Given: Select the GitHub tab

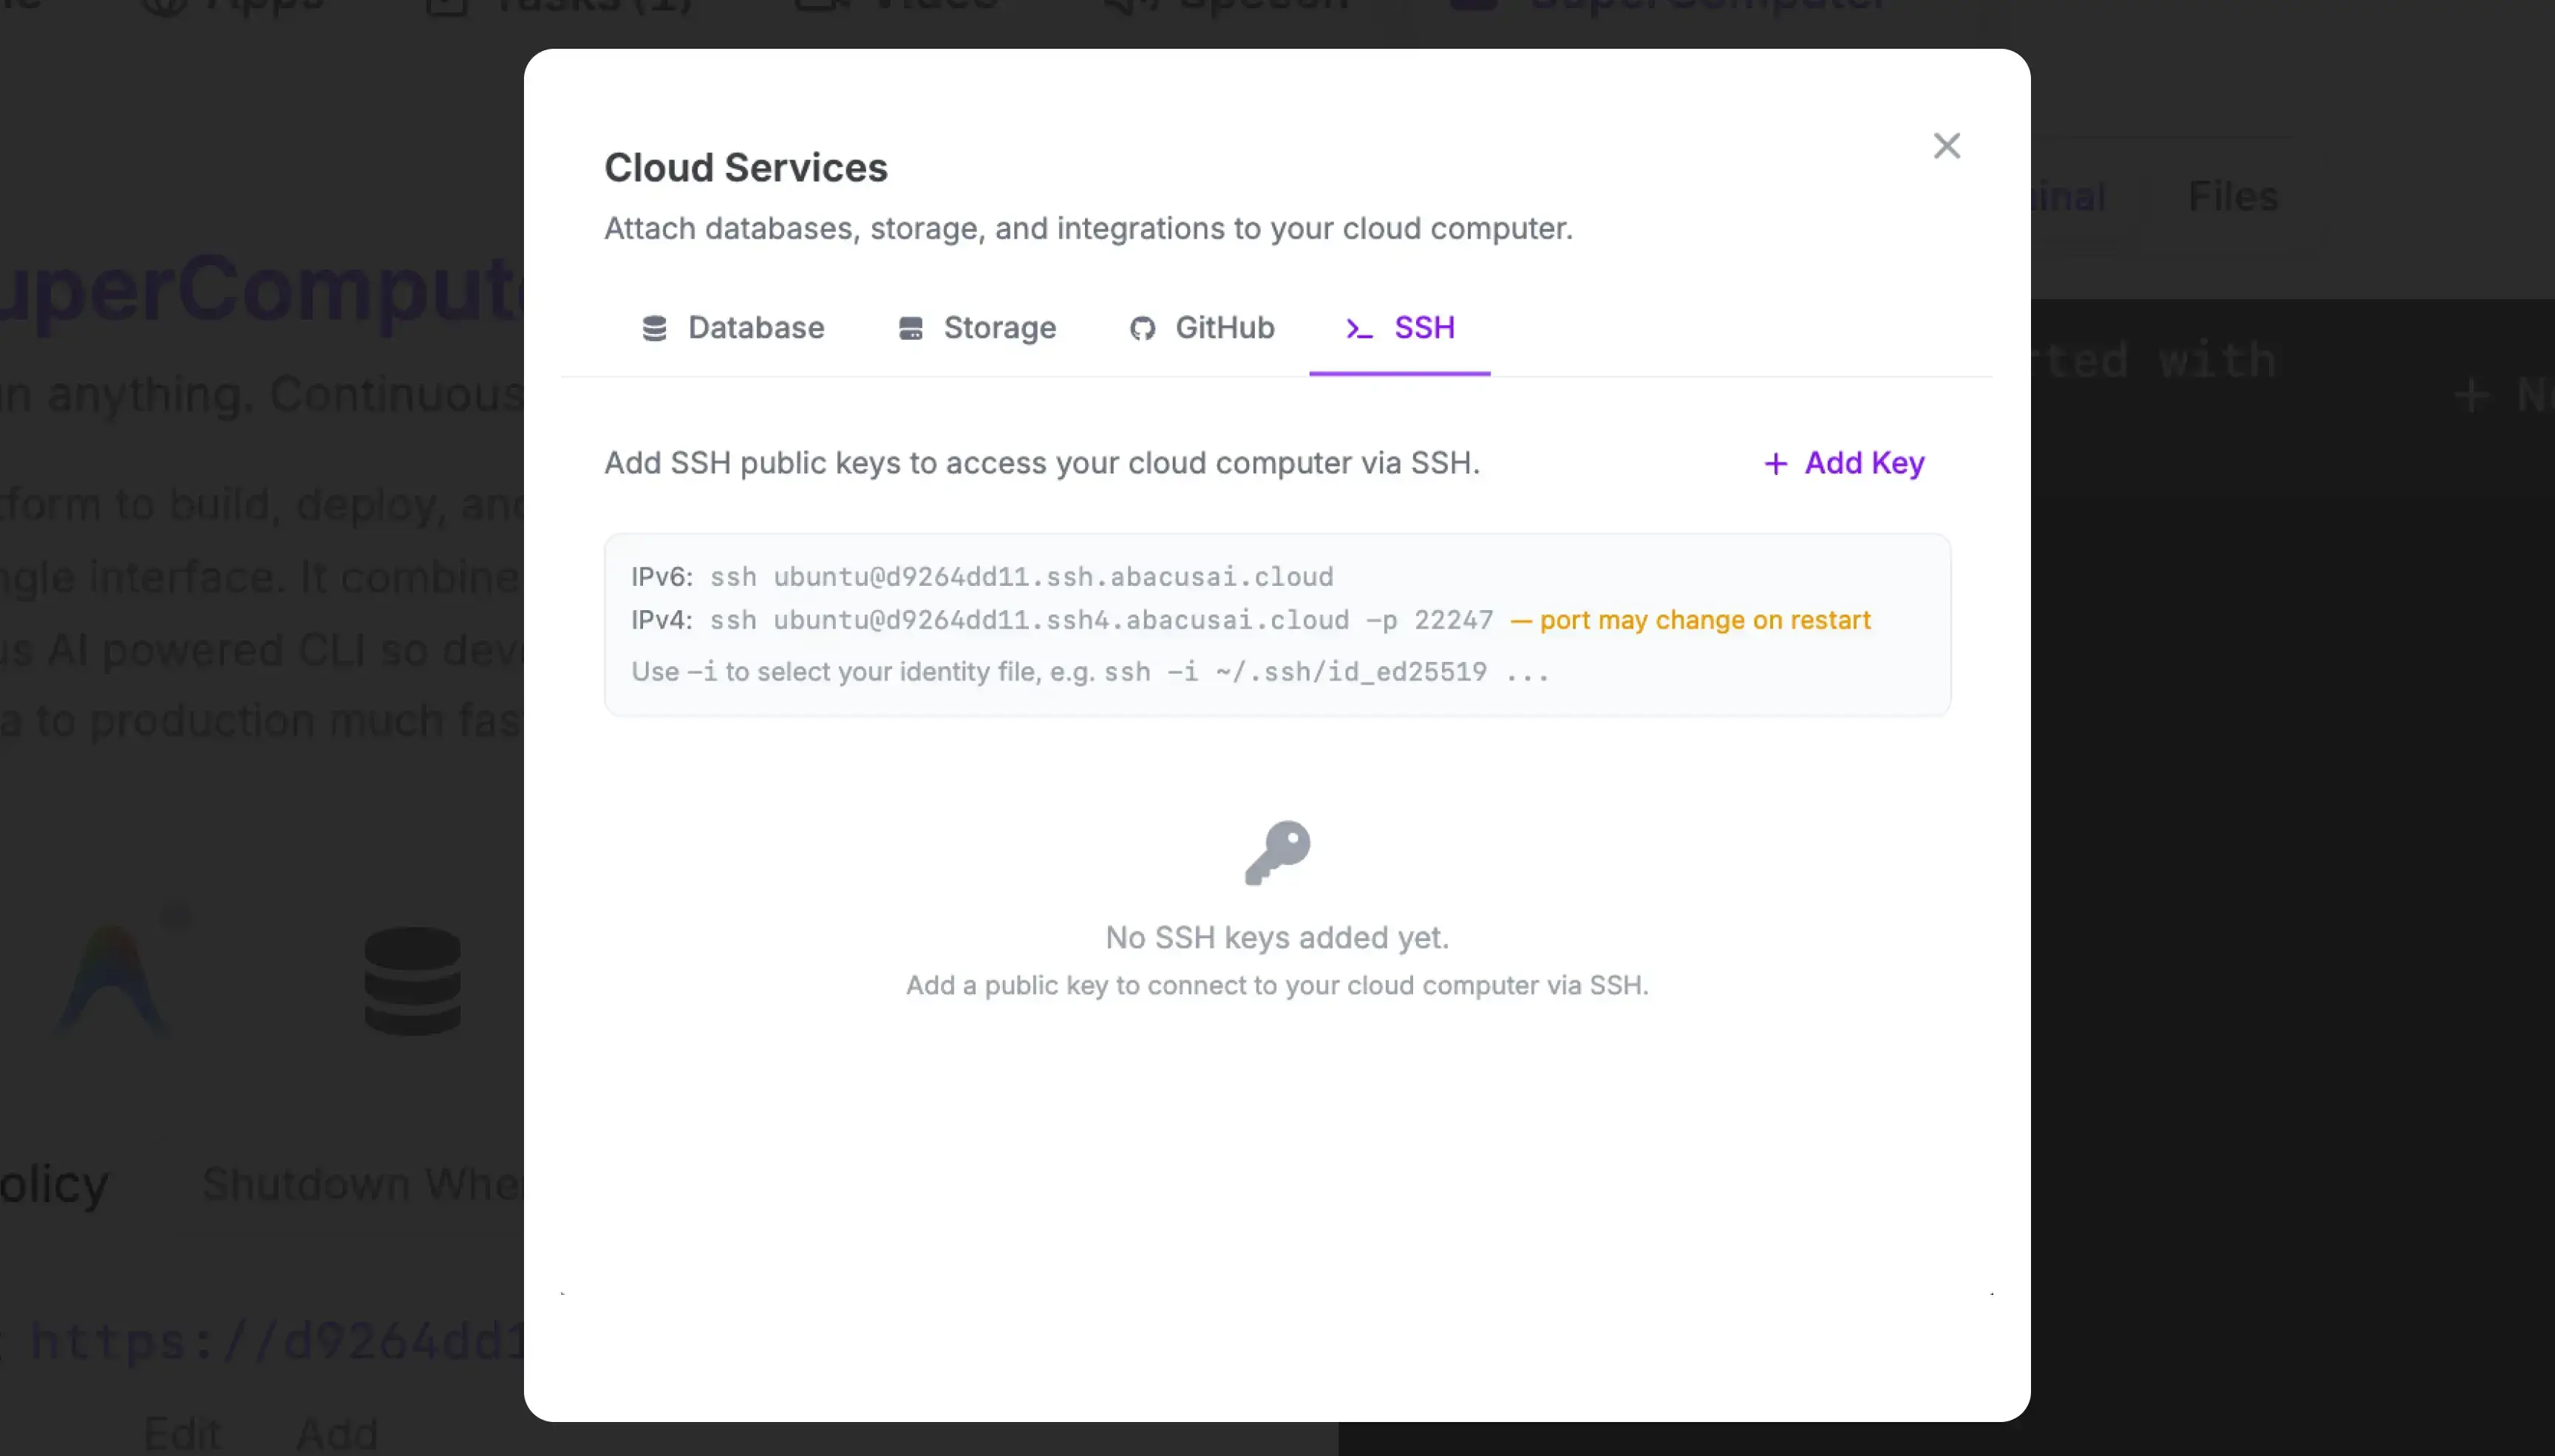Looking at the screenshot, I should pos(1202,328).
